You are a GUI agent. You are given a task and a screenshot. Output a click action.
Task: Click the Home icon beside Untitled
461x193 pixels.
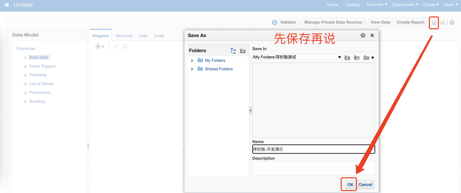point(7,5)
